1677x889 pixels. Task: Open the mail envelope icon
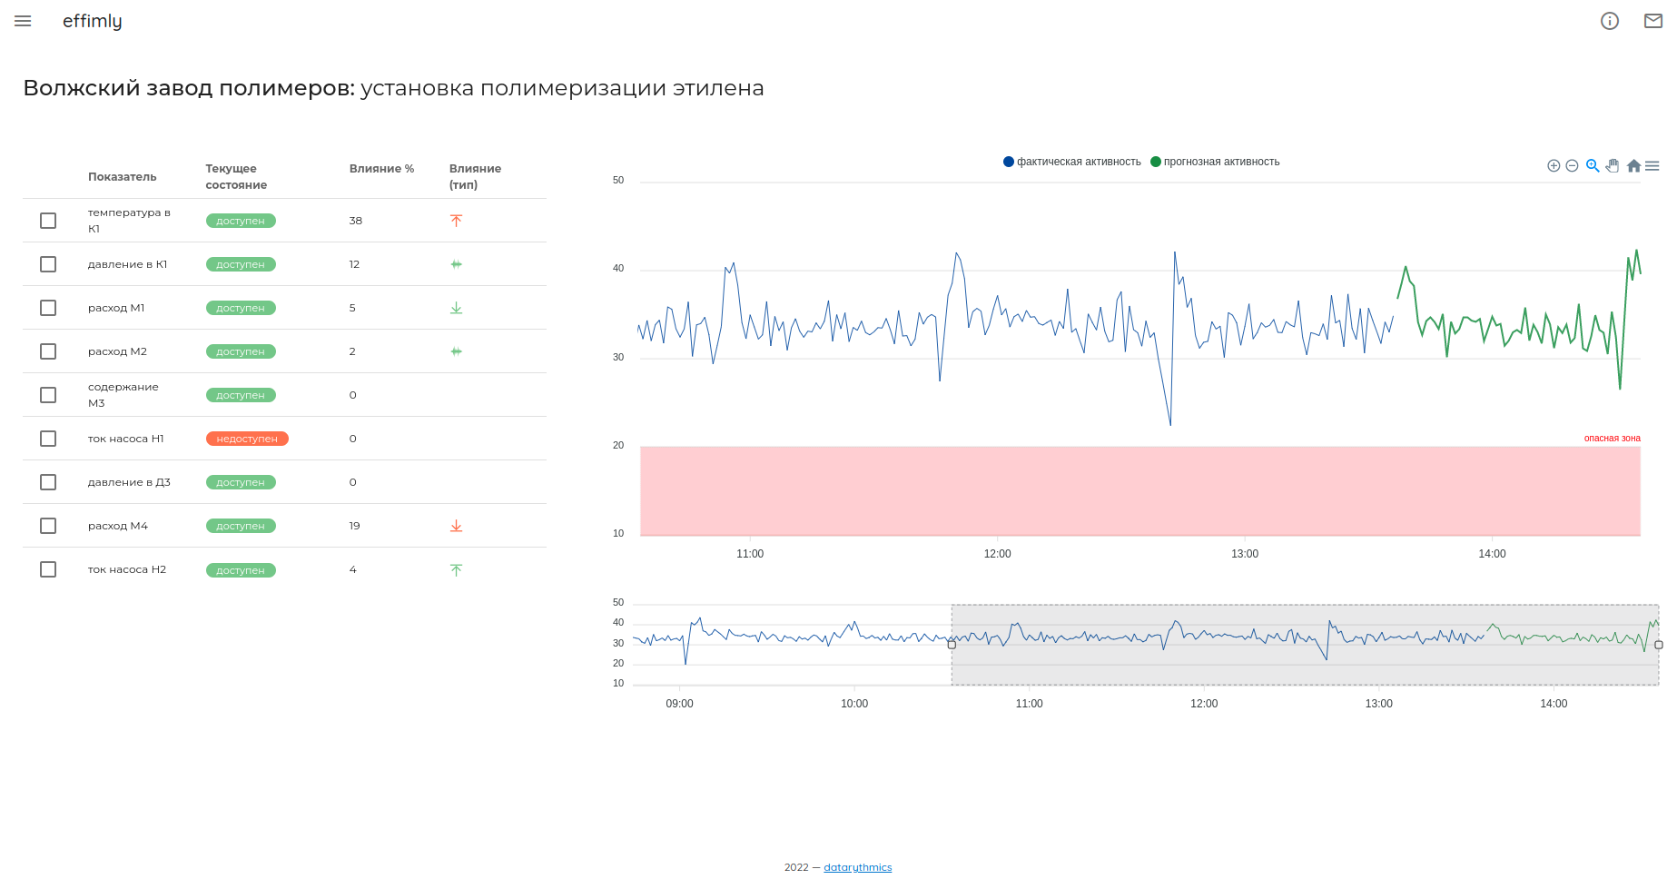(1652, 21)
